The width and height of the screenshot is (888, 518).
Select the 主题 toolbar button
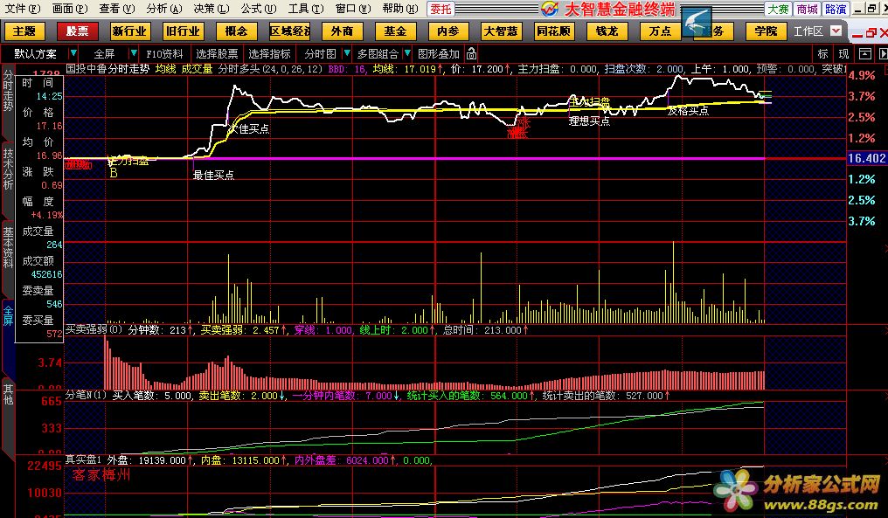point(24,31)
